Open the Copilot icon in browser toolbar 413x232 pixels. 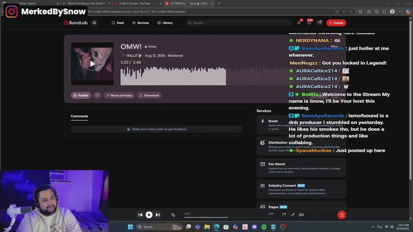coord(408,12)
